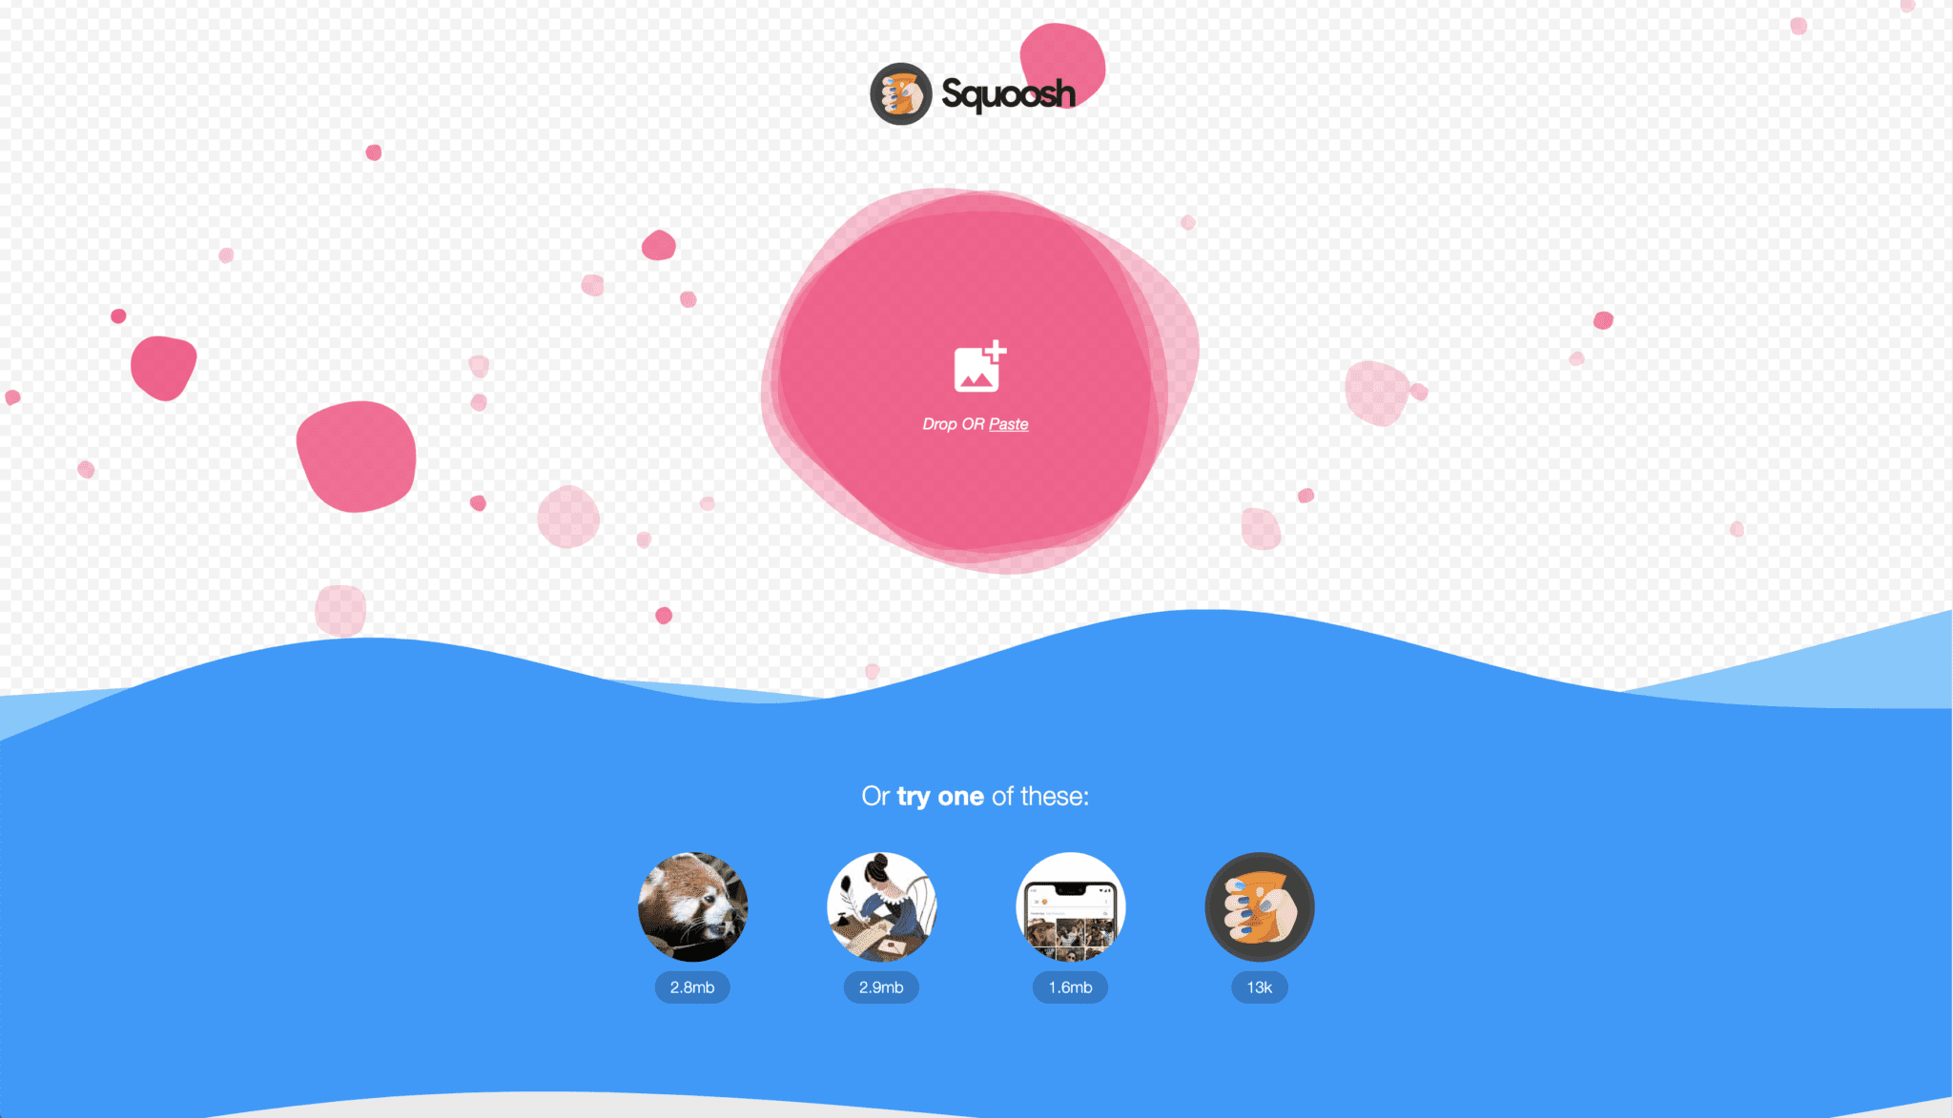This screenshot has width=1953, height=1118.
Task: Click the 2.8mb file size badge
Action: click(x=693, y=986)
